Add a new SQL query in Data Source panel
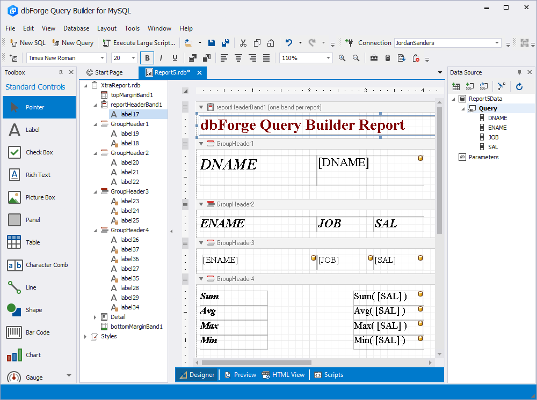Image resolution: width=537 pixels, height=400 pixels. 469,86
